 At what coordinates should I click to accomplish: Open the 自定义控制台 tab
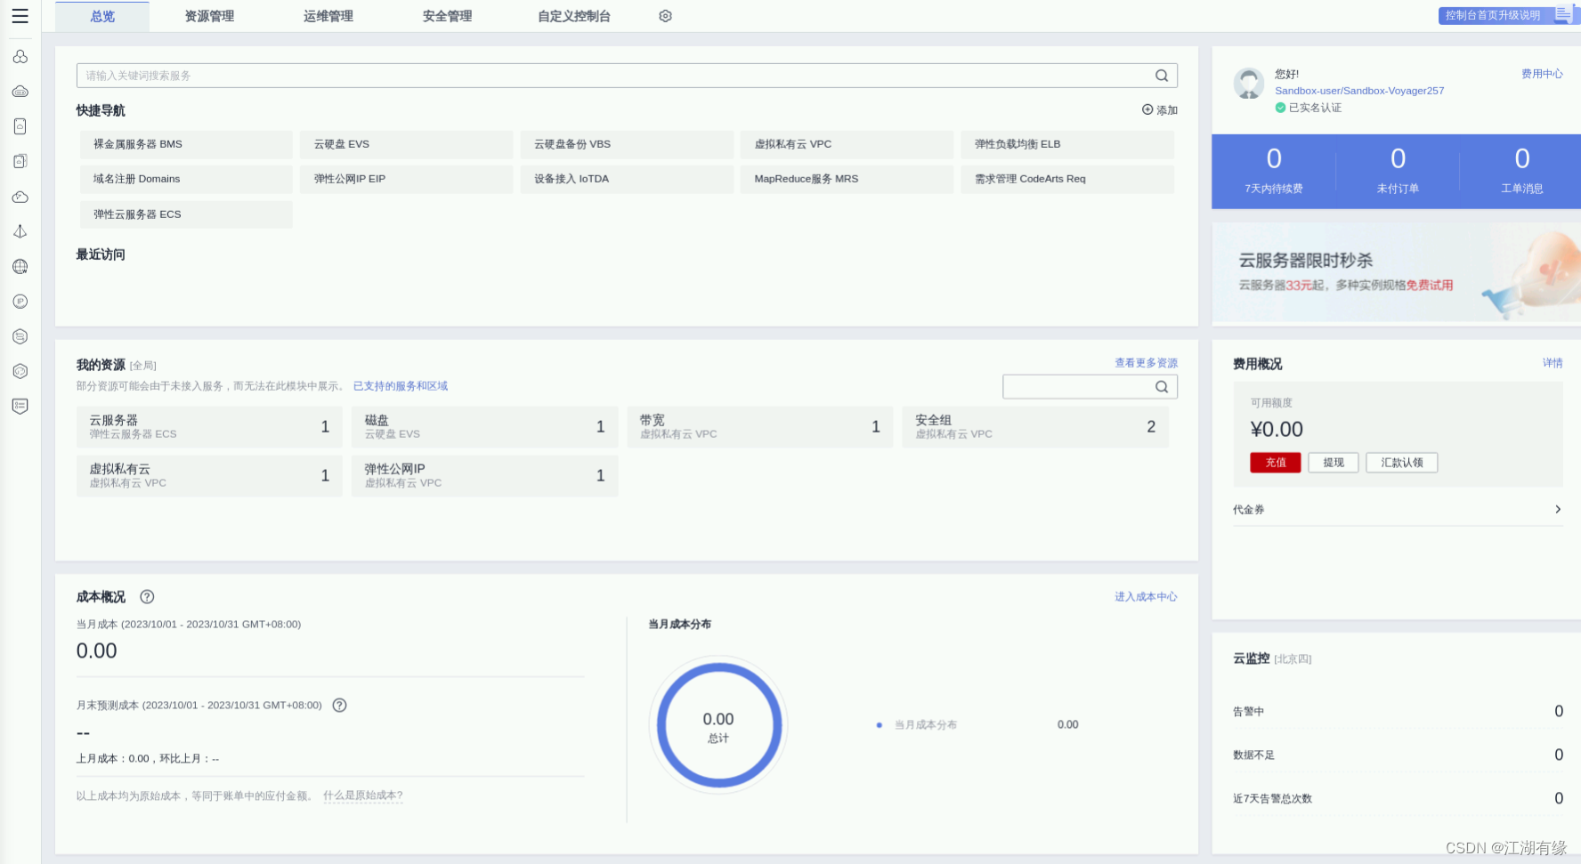coord(574,16)
